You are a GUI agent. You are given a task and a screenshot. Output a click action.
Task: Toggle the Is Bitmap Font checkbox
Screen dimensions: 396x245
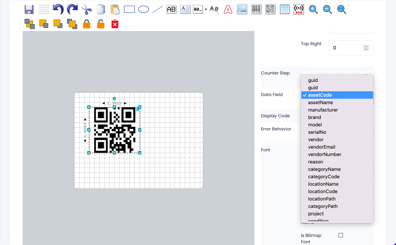coord(341,235)
